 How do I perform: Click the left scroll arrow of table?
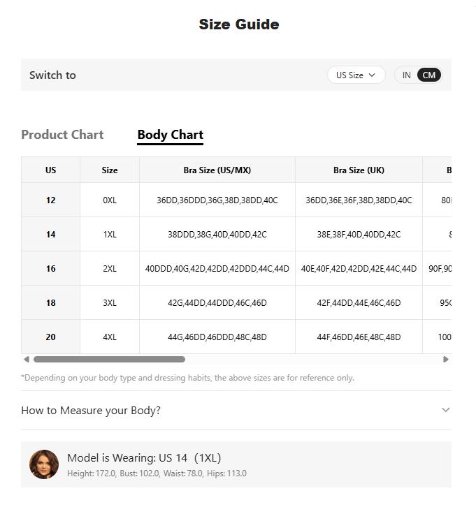click(x=27, y=359)
